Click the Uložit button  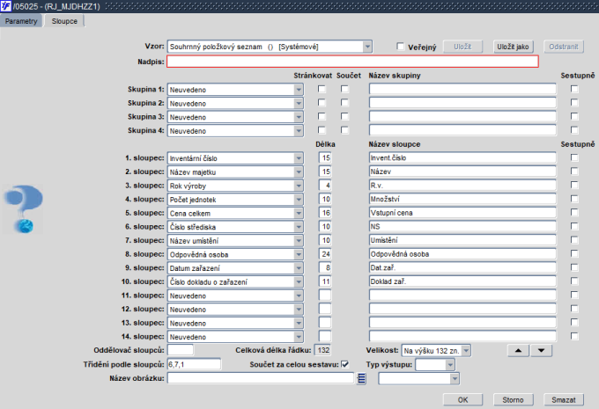point(462,47)
